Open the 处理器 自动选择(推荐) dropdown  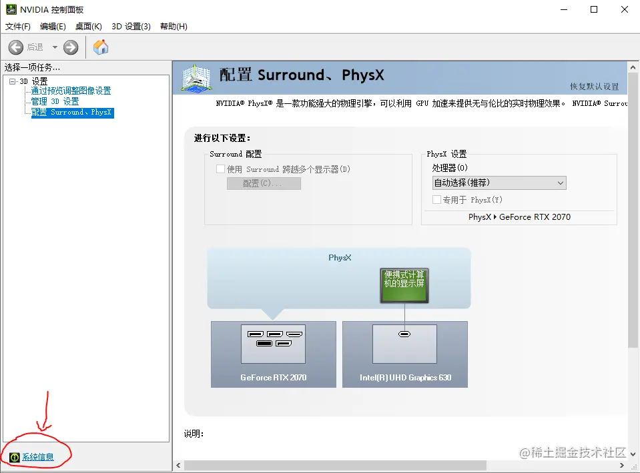(x=499, y=183)
